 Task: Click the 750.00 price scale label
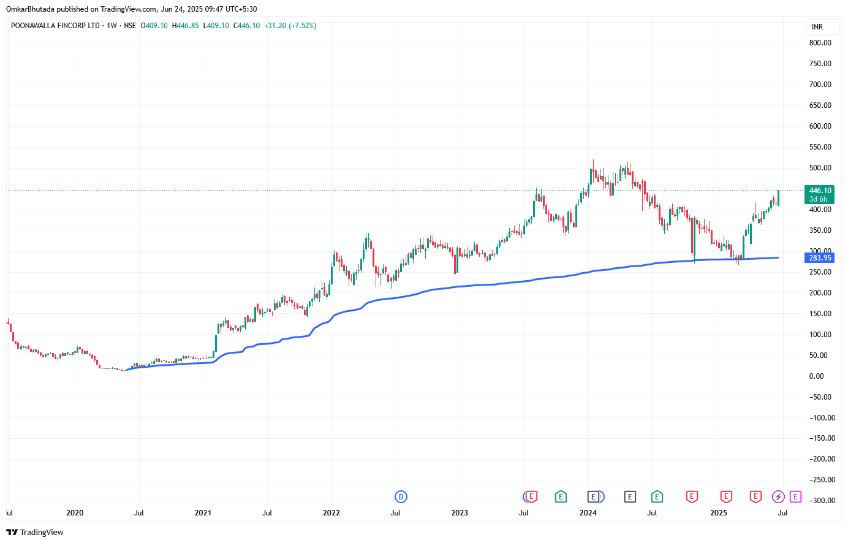tap(820, 64)
